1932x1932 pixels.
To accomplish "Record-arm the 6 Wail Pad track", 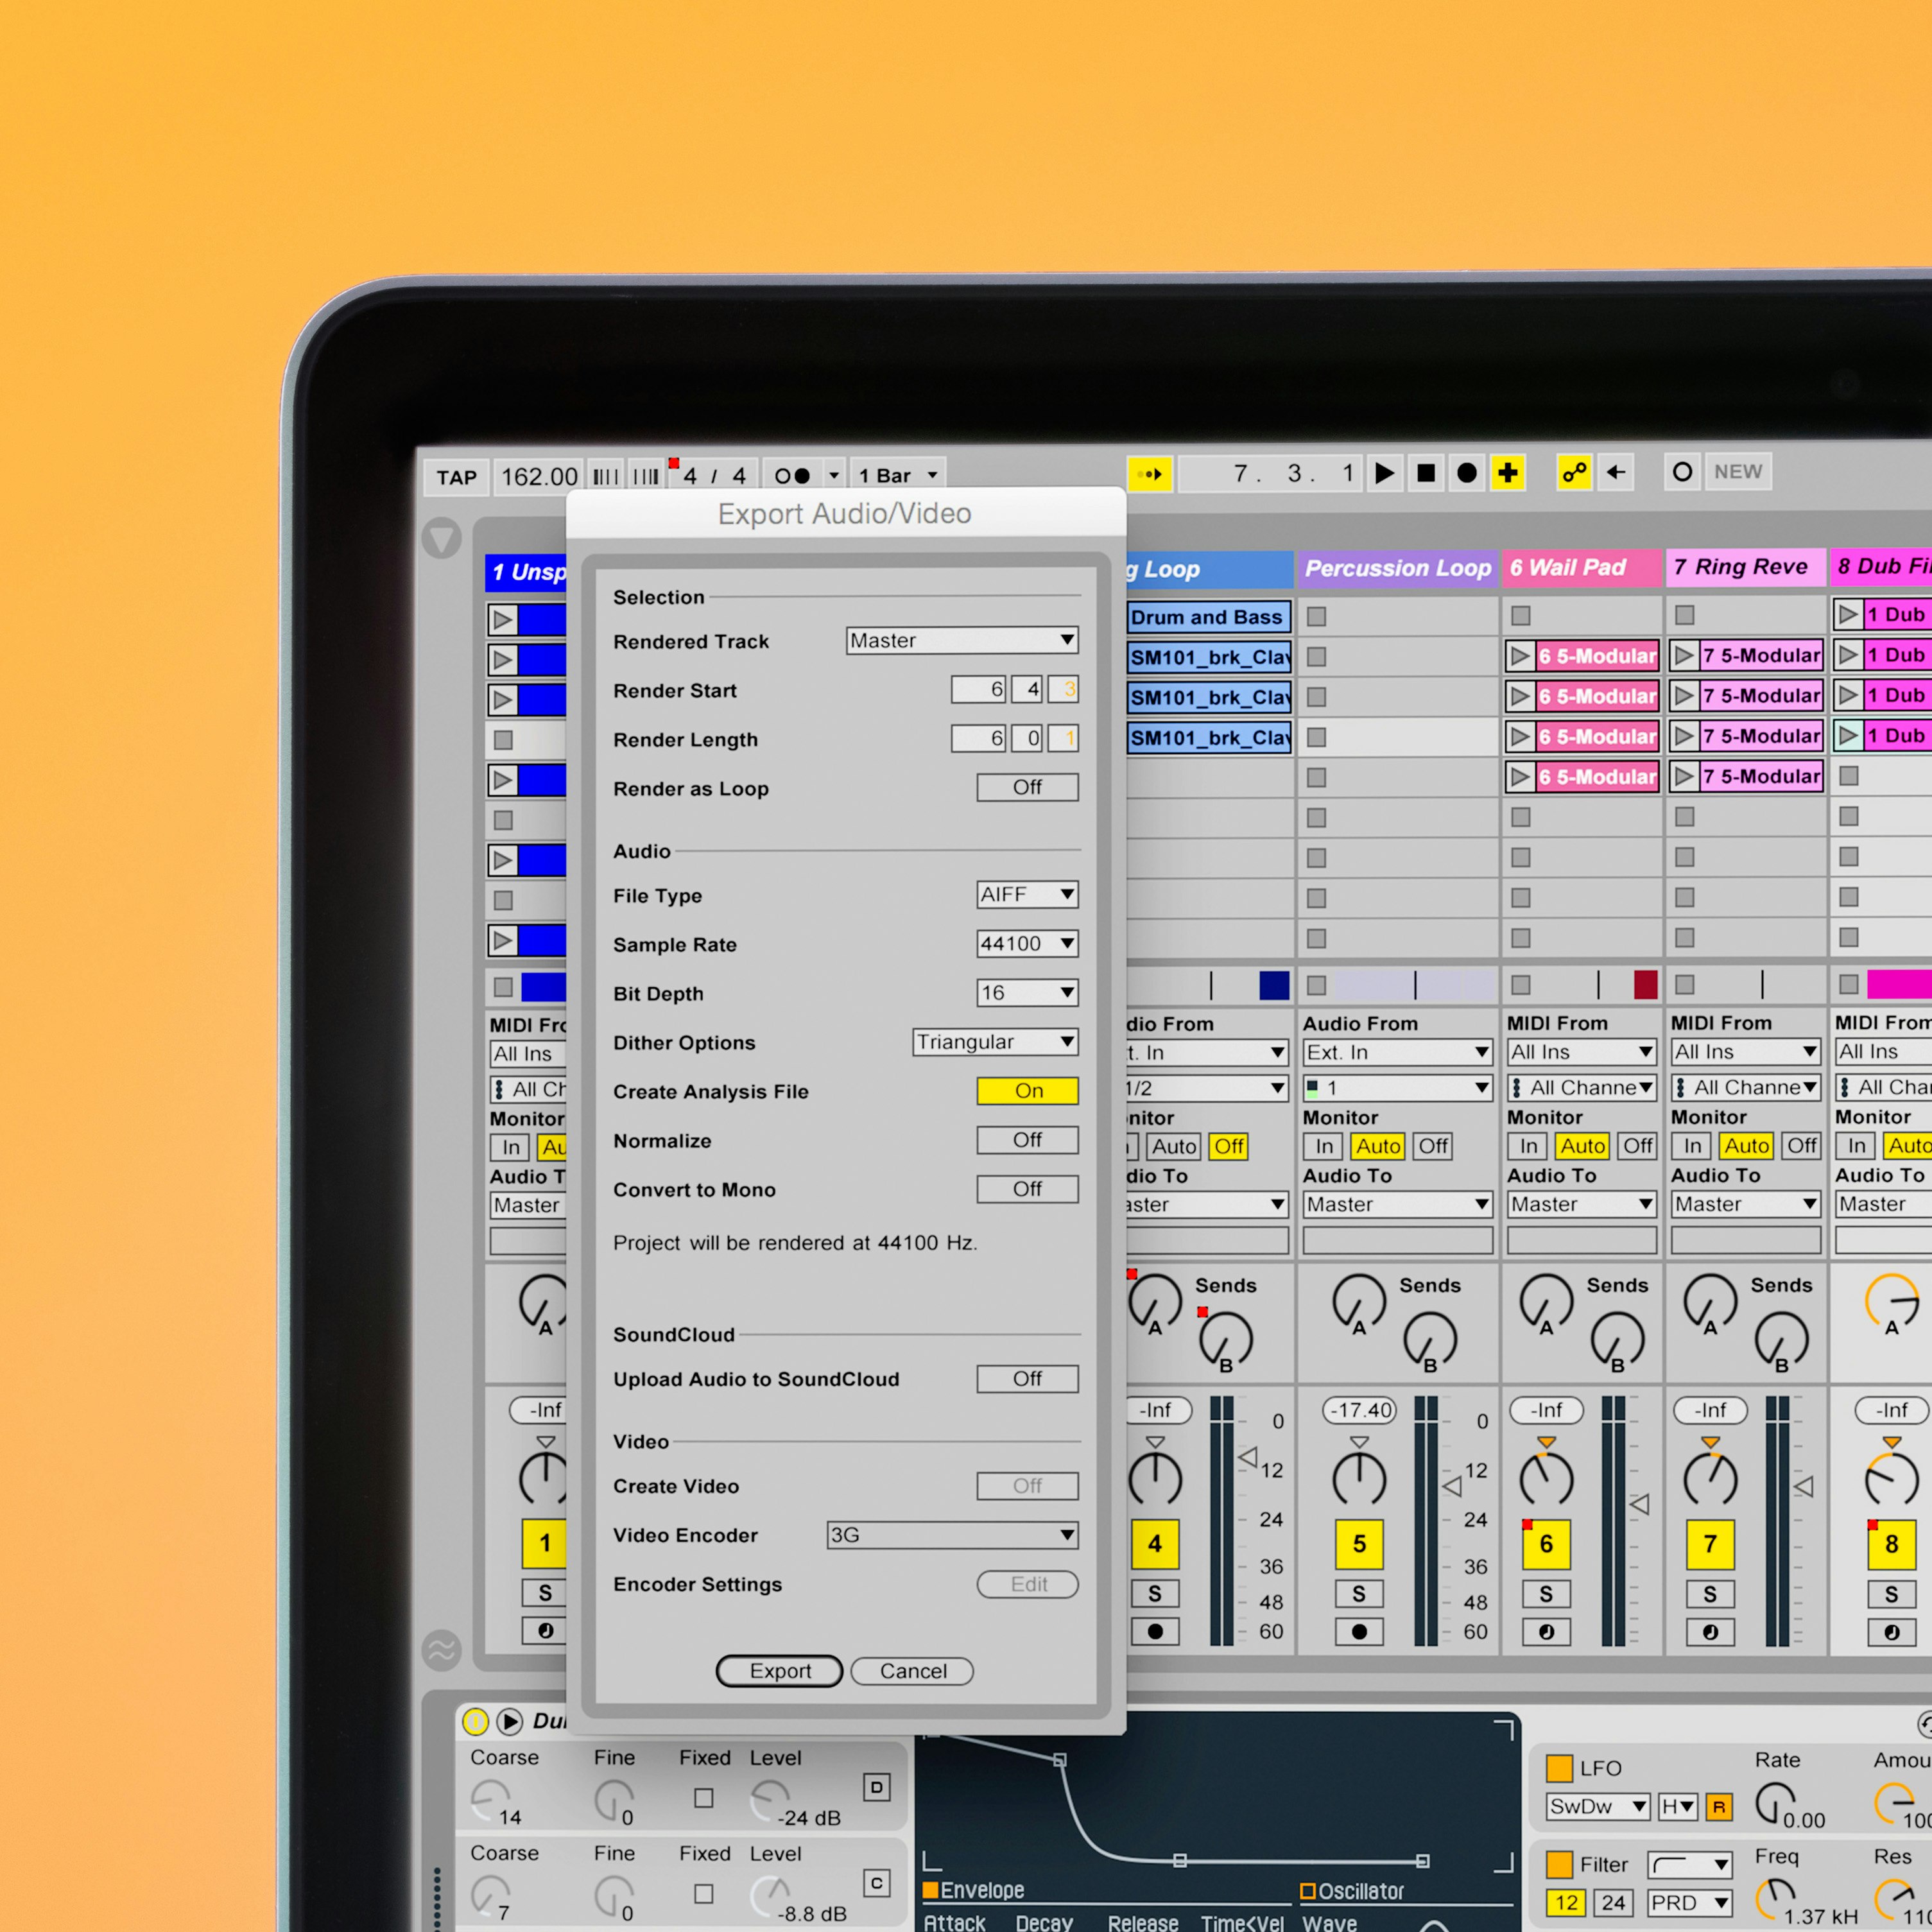I will (x=1547, y=1632).
